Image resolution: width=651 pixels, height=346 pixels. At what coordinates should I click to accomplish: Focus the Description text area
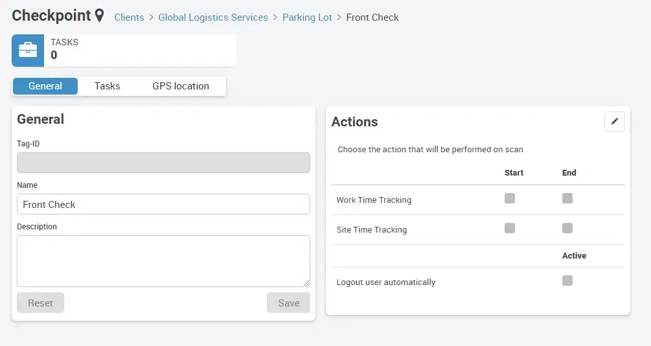tap(163, 260)
